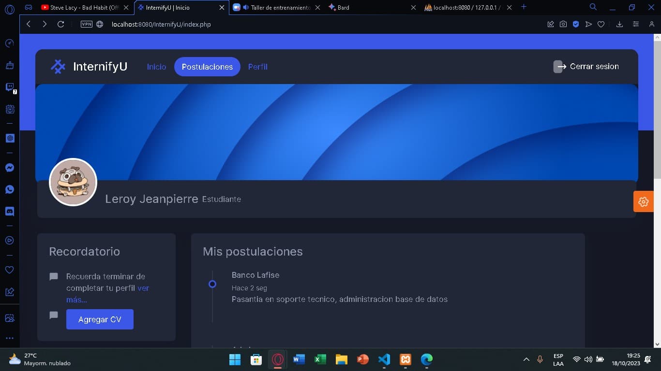The image size is (661, 371).
Task: Toggle the blue ad-blocker shield icon
Action: tap(576, 24)
